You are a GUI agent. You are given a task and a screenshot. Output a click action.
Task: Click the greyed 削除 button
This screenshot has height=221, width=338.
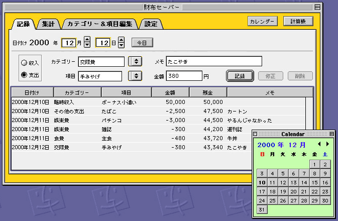point(300,76)
